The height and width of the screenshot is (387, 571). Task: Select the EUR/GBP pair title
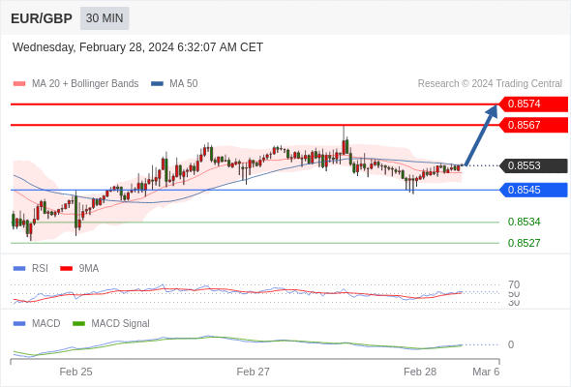42,18
